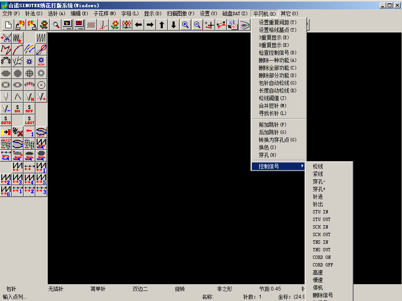This screenshot has width=402, height=301.
Task: Click 合并短针(M) menu entry
Action: [272, 106]
